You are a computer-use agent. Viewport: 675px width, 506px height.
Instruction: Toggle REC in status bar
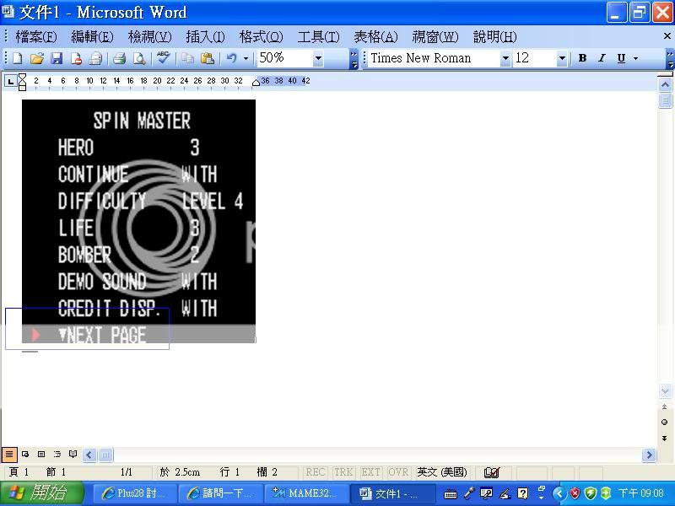315,472
